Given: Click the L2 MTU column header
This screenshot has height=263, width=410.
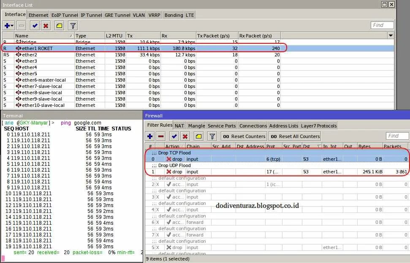Looking at the screenshot, I should 115,36.
